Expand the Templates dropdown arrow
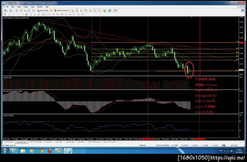Screen dimensions: 247x162 (117, 10)
